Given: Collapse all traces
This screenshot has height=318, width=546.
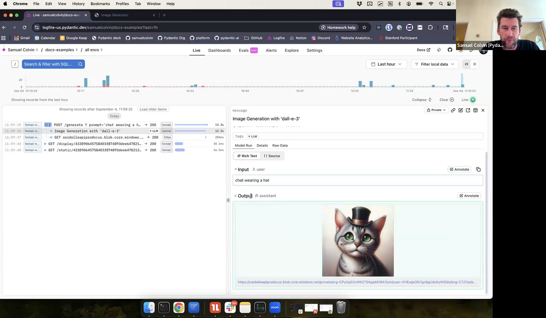Looking at the screenshot, I should pos(422,100).
